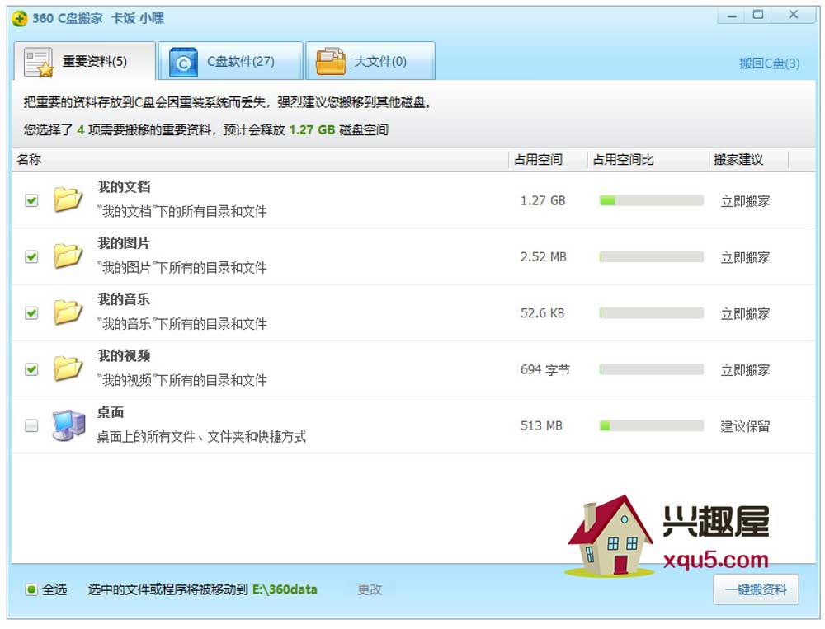Image resolution: width=825 pixels, height=629 pixels.
Task: Toggle the 全选 select-all checkbox
Action: click(31, 589)
